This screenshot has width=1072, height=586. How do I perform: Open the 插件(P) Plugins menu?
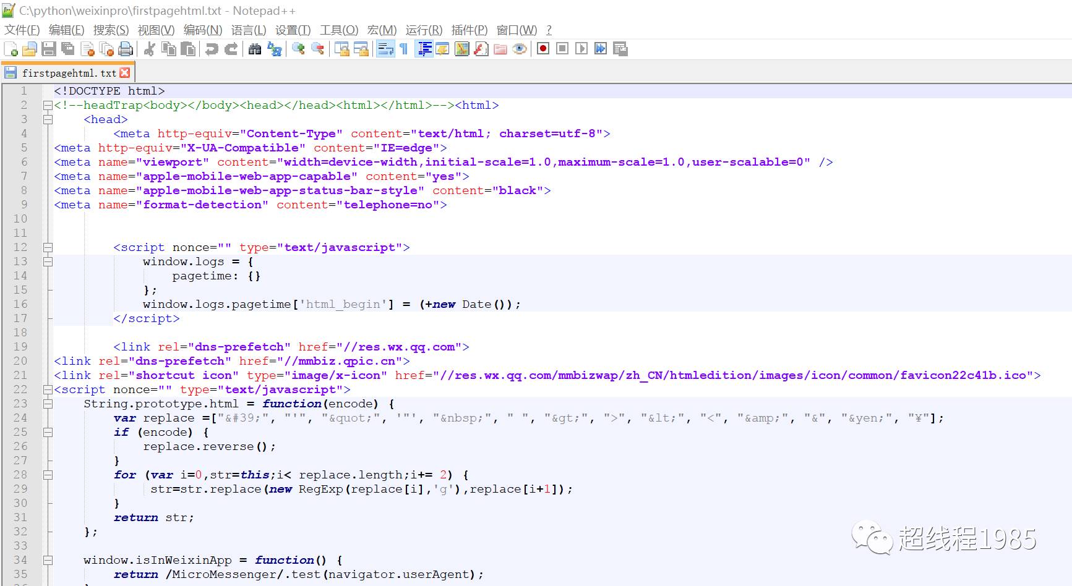tap(470, 30)
